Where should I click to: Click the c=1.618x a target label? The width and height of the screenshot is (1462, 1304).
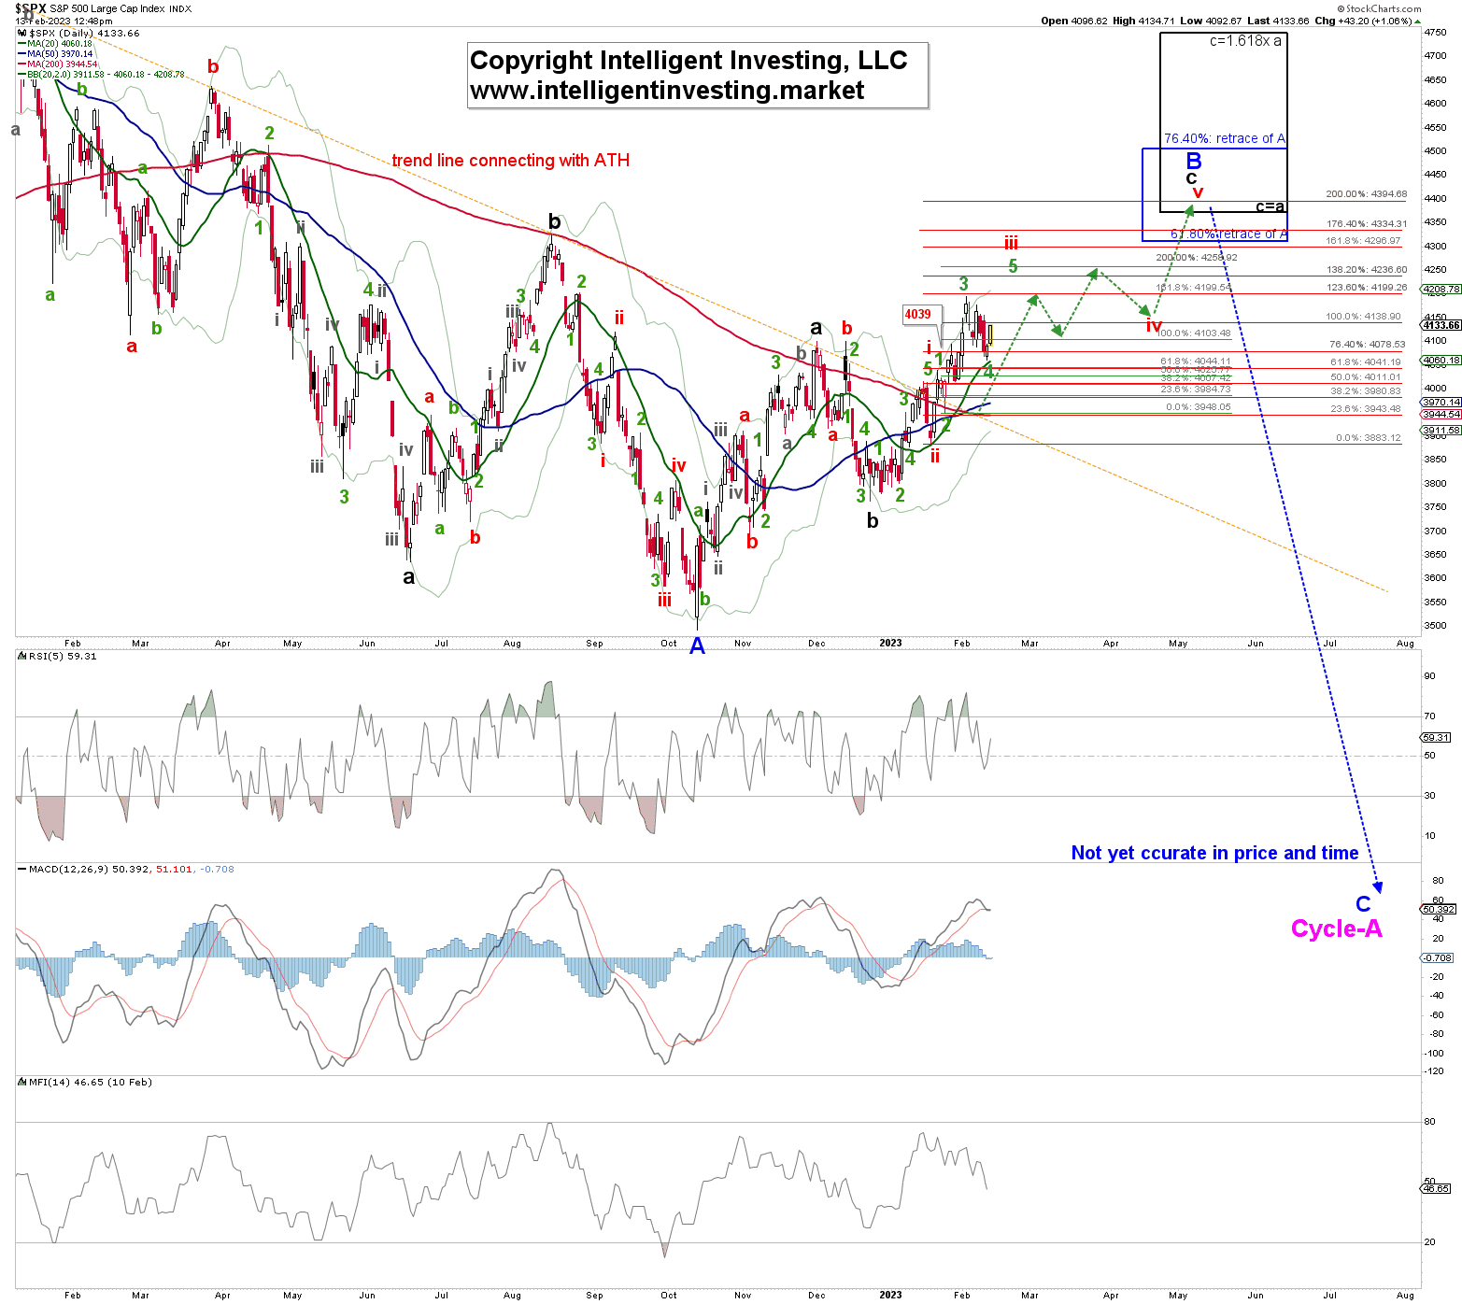click(1245, 41)
